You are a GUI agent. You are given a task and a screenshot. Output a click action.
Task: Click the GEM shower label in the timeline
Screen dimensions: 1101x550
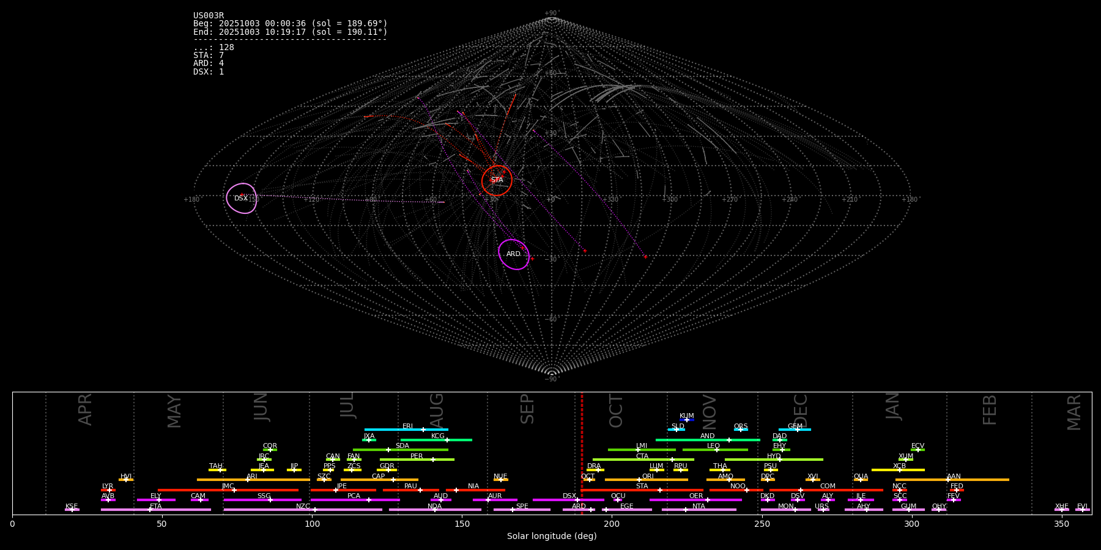(x=795, y=427)
